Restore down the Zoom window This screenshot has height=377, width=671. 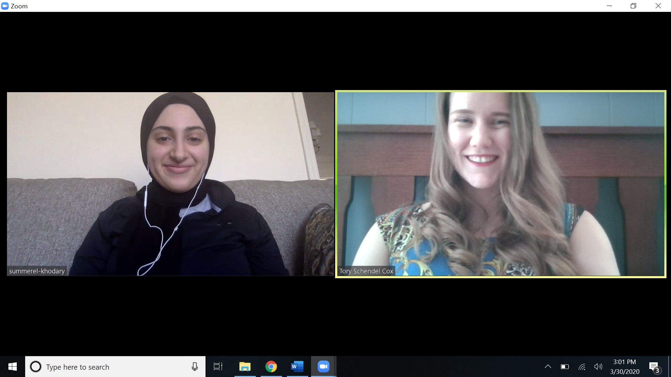(634, 6)
